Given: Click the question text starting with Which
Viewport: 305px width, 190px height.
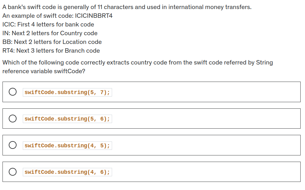Looking at the screenshot, I should click(138, 67).
